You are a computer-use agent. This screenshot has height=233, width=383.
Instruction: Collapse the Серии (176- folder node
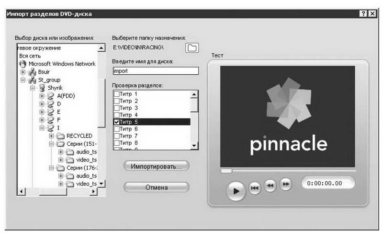[51, 168]
